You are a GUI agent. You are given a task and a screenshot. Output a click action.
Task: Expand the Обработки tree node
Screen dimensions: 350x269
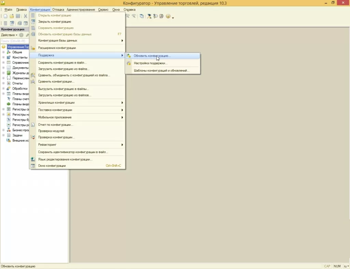click(x=3, y=89)
